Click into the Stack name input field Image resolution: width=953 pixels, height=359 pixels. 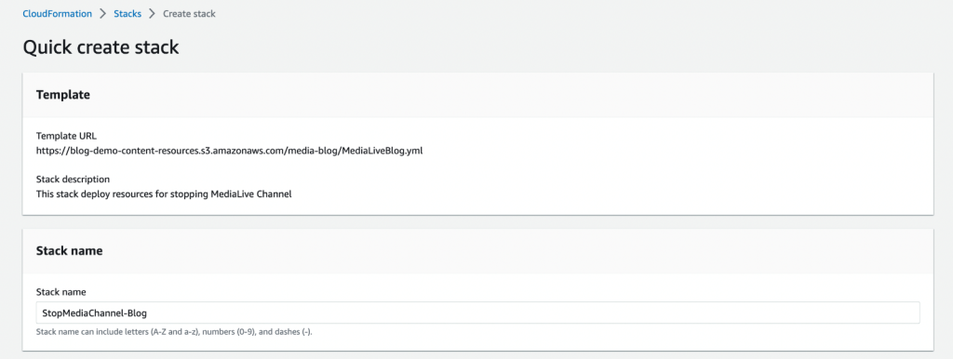click(x=477, y=312)
